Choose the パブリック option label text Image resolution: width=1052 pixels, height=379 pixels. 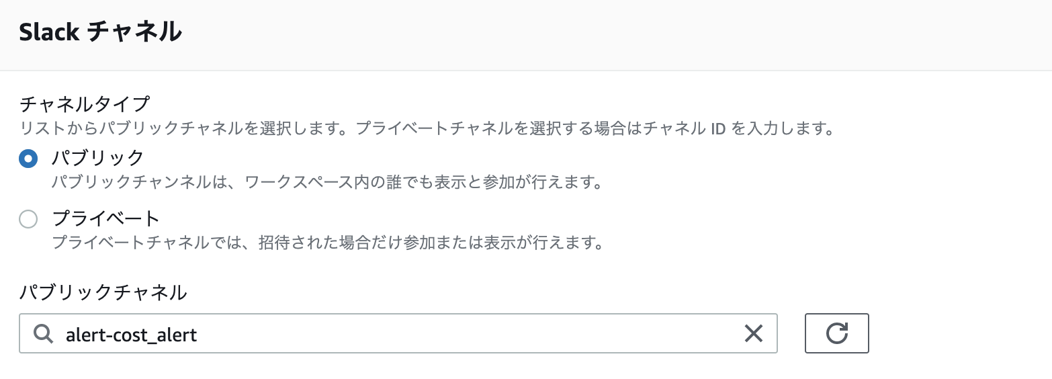pyautogui.click(x=98, y=158)
